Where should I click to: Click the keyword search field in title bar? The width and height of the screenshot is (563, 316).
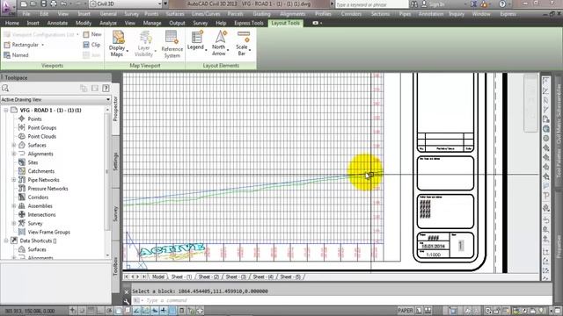(x=371, y=4)
